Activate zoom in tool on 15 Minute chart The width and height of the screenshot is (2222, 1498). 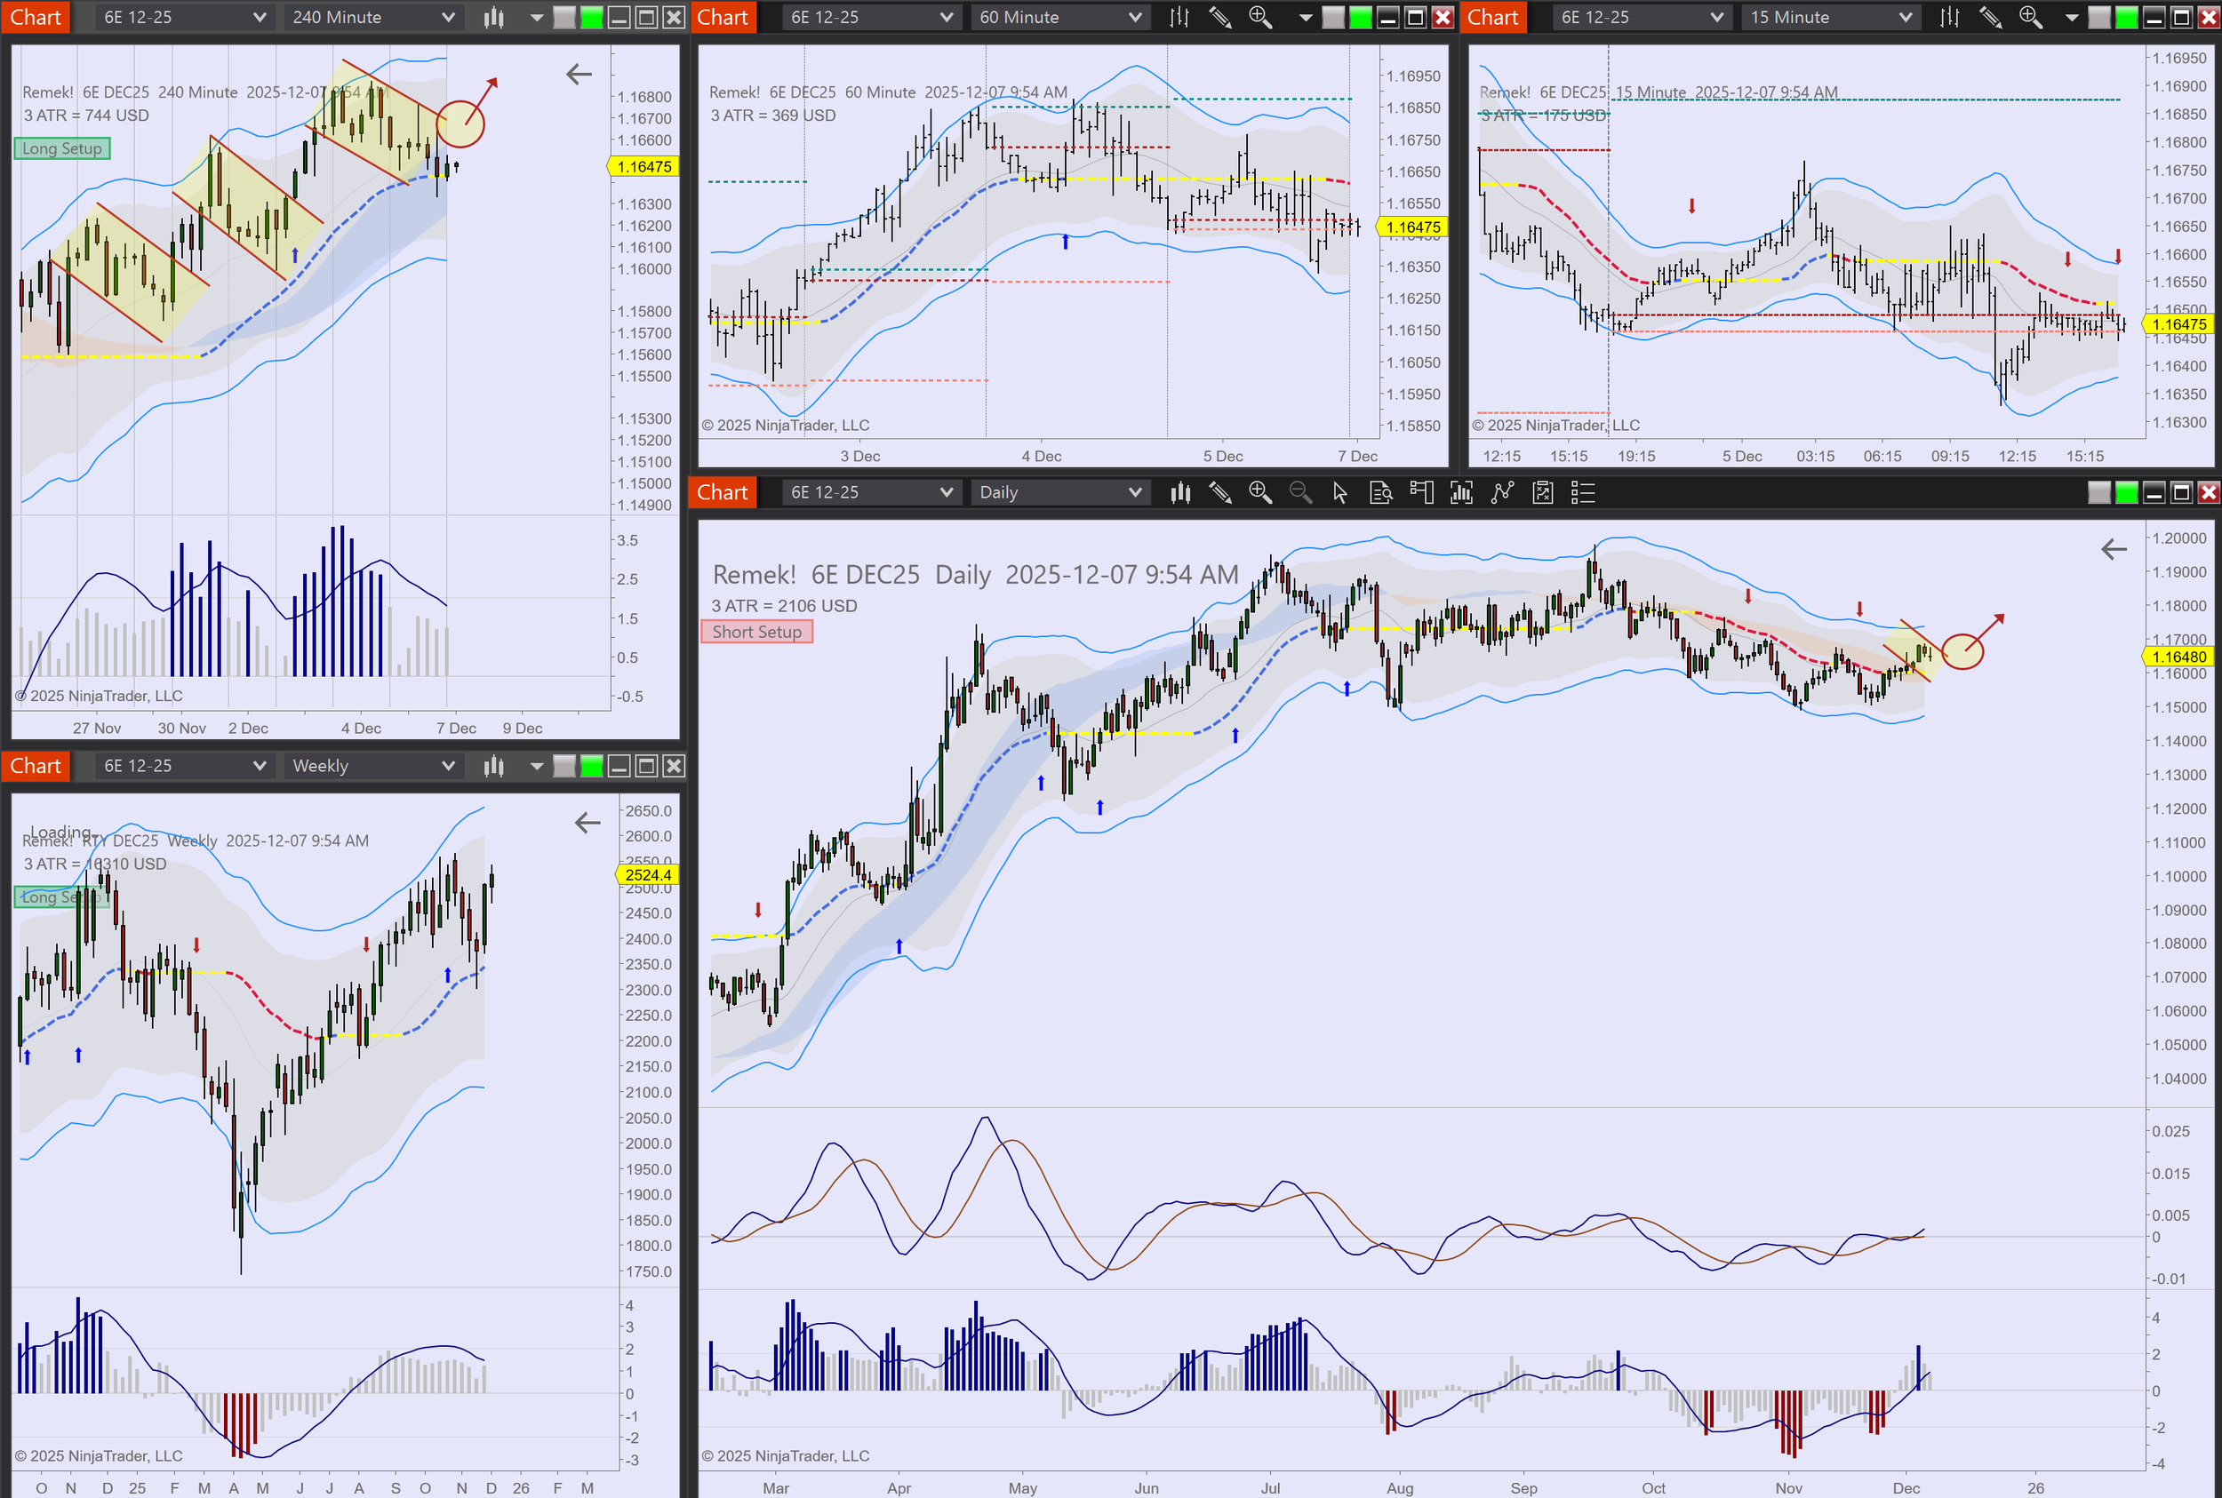click(2031, 17)
